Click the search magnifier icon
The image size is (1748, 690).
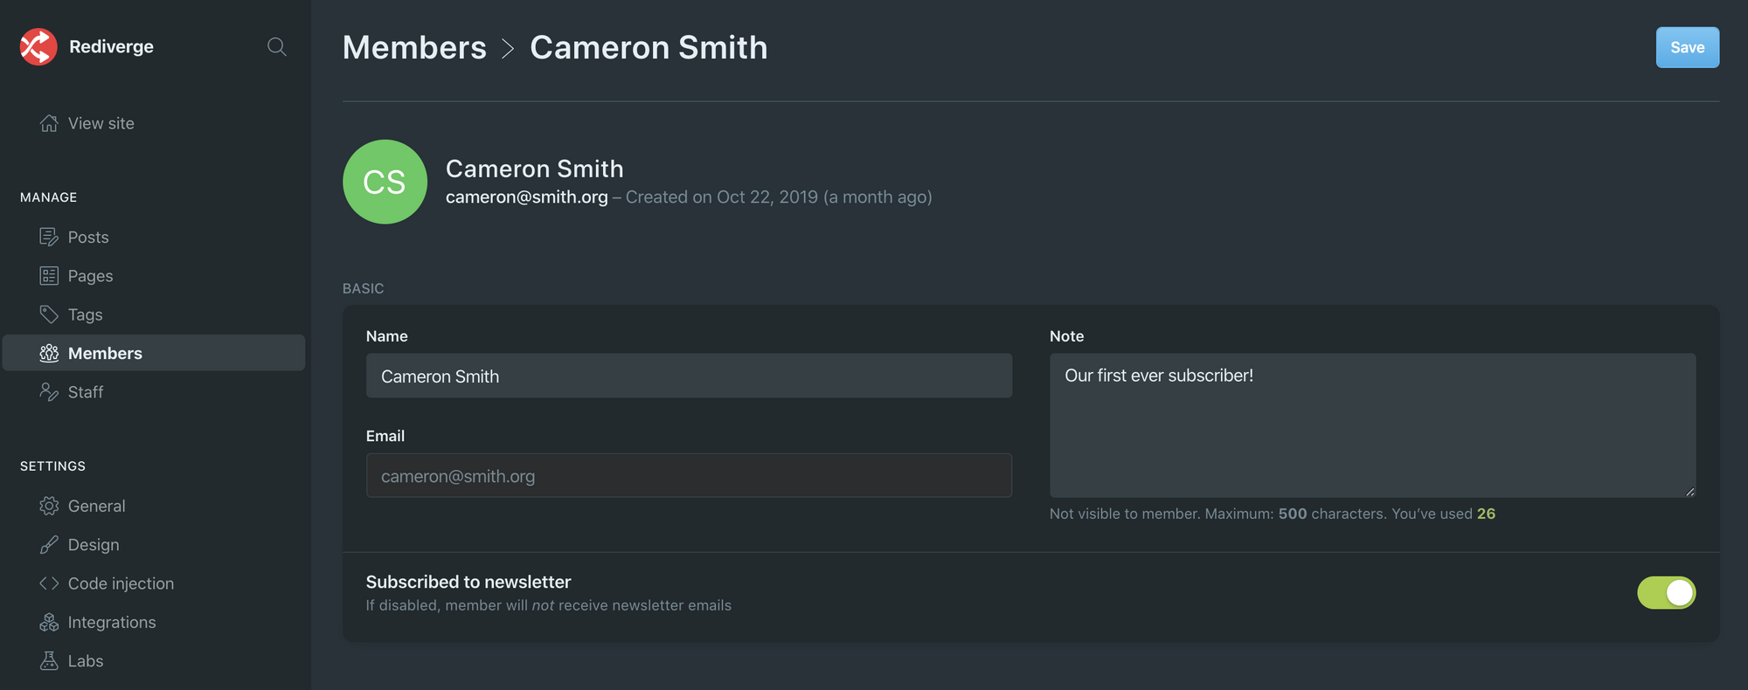tap(276, 47)
